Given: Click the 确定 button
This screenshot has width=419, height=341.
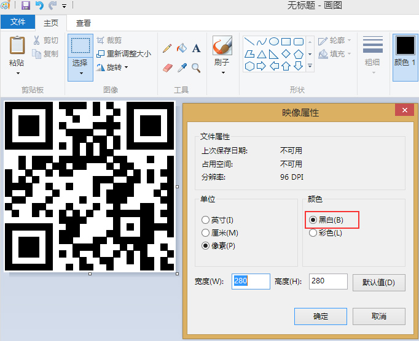Looking at the screenshot, I should (321, 316).
